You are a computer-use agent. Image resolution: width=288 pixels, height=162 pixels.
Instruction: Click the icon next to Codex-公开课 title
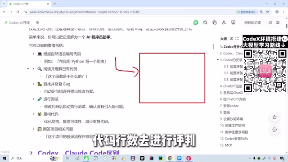[37, 22]
